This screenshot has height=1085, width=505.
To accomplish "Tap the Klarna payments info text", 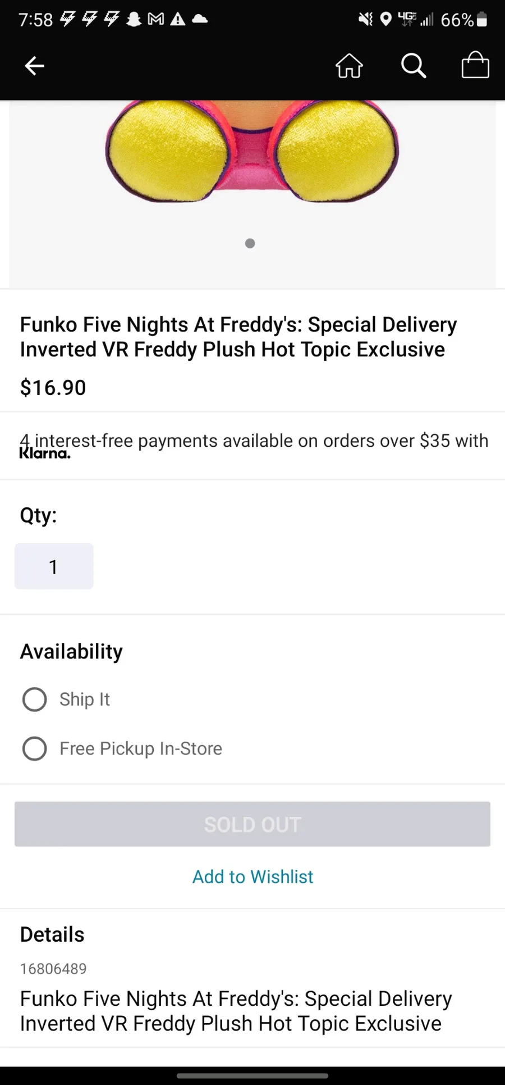I will [252, 445].
